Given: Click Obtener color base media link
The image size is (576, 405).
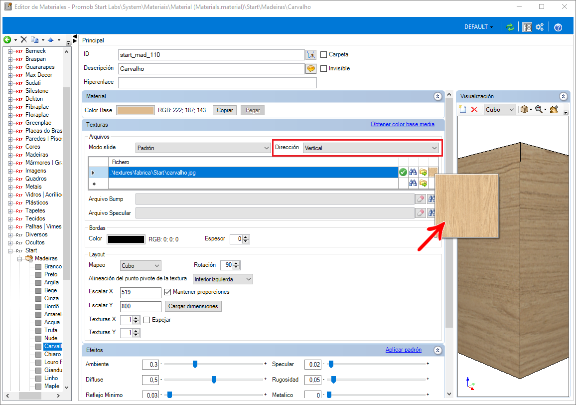Looking at the screenshot, I should pyautogui.click(x=402, y=124).
